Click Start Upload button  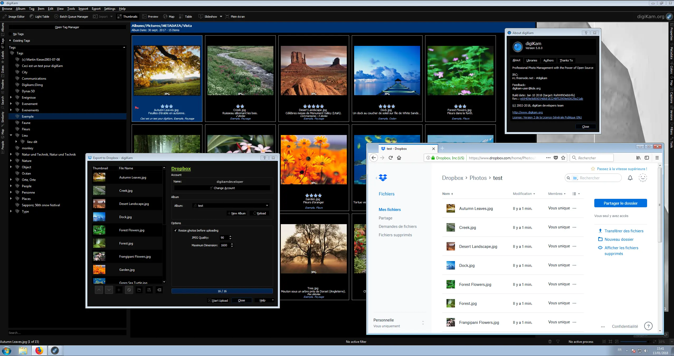[218, 300]
